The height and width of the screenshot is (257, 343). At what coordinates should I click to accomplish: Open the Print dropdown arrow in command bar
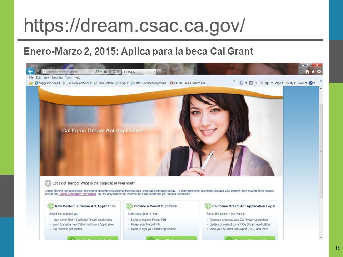272,83
